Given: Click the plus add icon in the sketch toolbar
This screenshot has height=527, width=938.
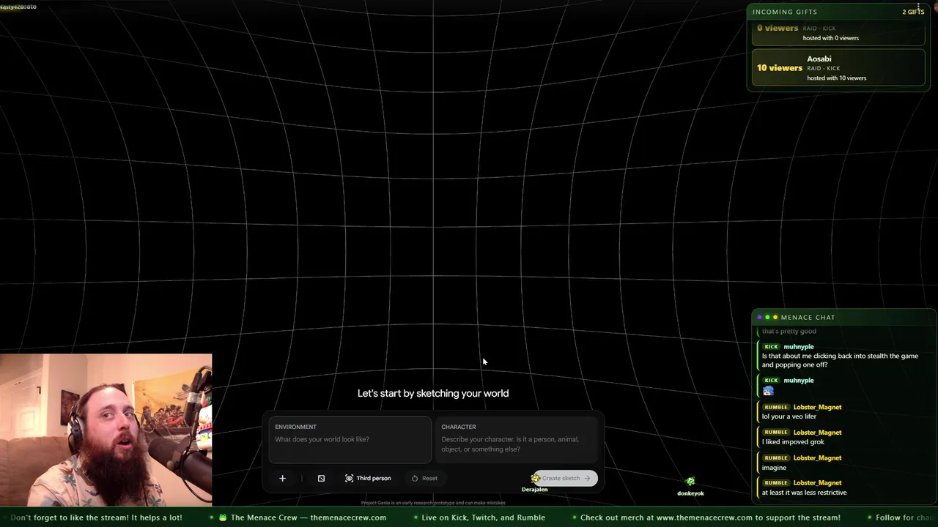Looking at the screenshot, I should click(282, 478).
